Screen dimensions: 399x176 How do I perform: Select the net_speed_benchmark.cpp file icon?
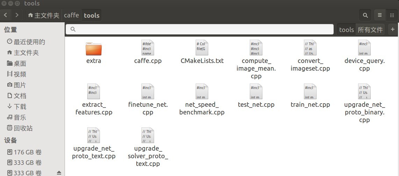202,91
